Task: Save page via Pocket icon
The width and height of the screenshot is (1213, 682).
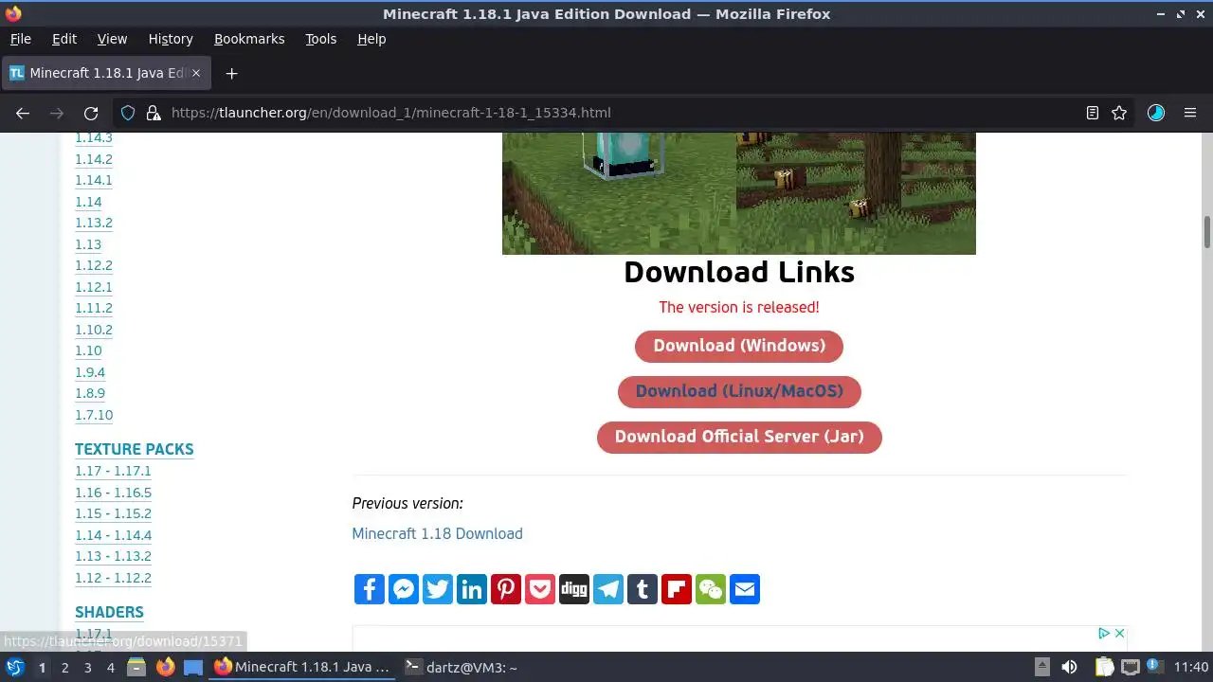Action: 540,589
